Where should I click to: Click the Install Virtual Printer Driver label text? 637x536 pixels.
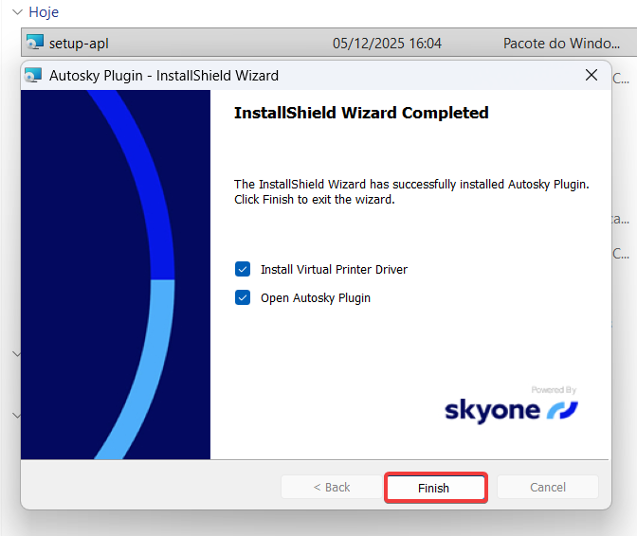334,270
